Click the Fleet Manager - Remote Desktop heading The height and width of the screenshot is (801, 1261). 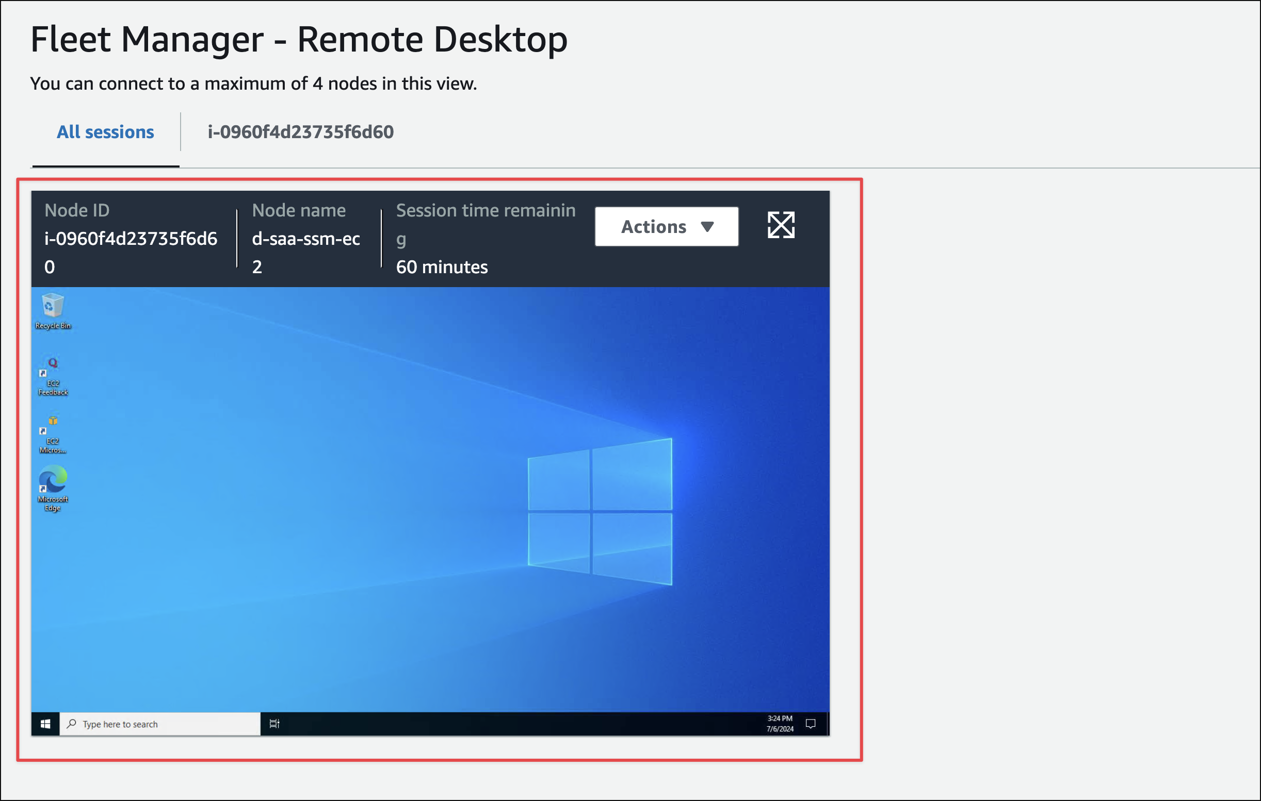point(299,39)
